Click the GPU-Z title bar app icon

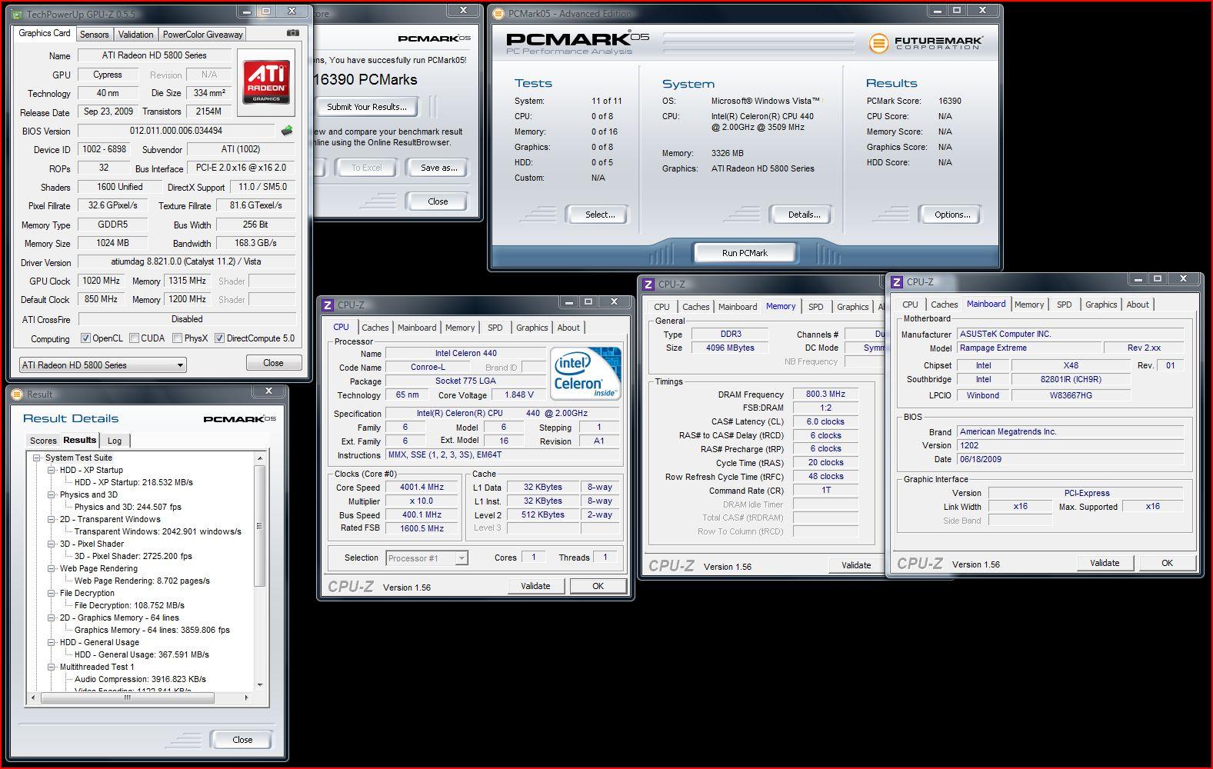[17, 14]
